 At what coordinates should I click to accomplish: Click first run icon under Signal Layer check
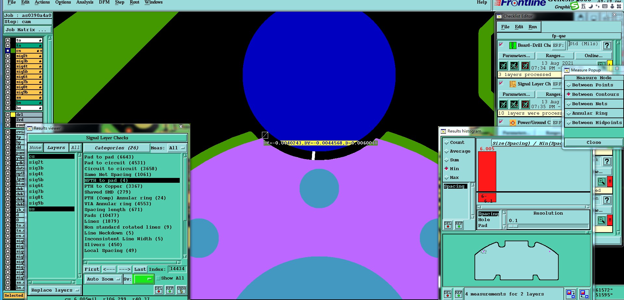[x=503, y=105]
